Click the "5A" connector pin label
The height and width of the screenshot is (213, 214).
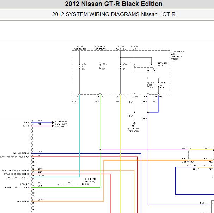[x=77, y=96]
